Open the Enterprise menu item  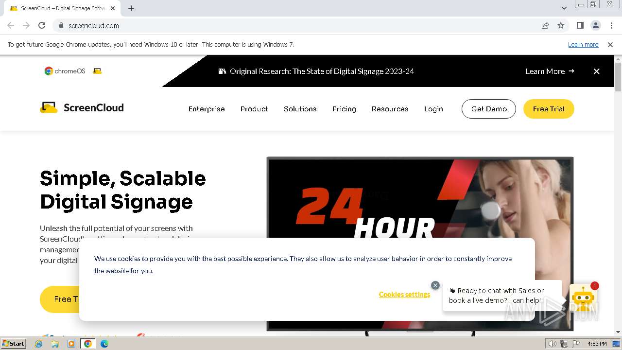[207, 109]
